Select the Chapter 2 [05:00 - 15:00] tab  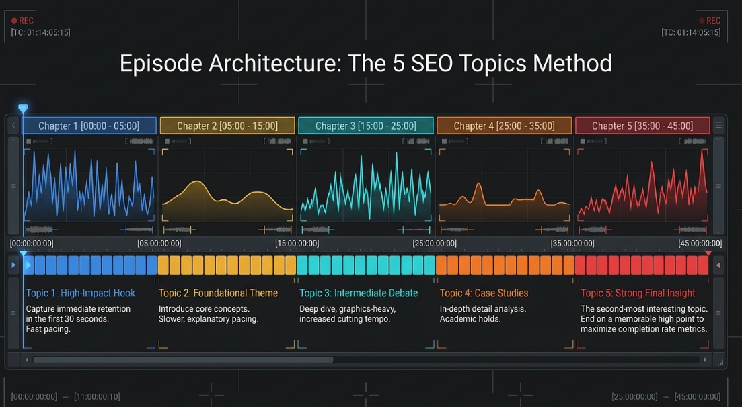227,126
